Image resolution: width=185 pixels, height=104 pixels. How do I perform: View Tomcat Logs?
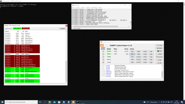(151, 62)
